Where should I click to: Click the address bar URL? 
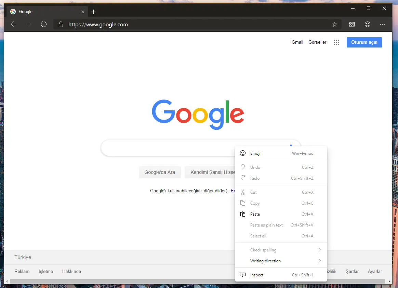(x=98, y=25)
